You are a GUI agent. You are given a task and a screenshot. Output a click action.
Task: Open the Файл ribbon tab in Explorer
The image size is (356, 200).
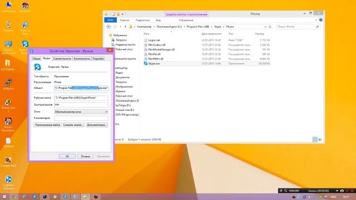pos(110,20)
